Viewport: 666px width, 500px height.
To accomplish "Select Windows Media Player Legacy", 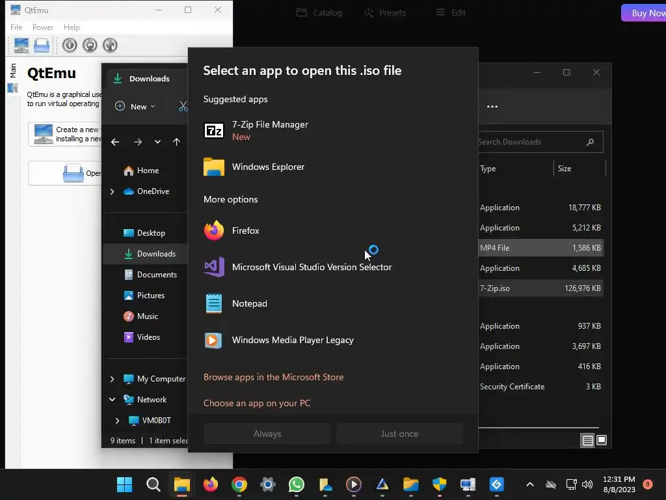I will coord(333,340).
